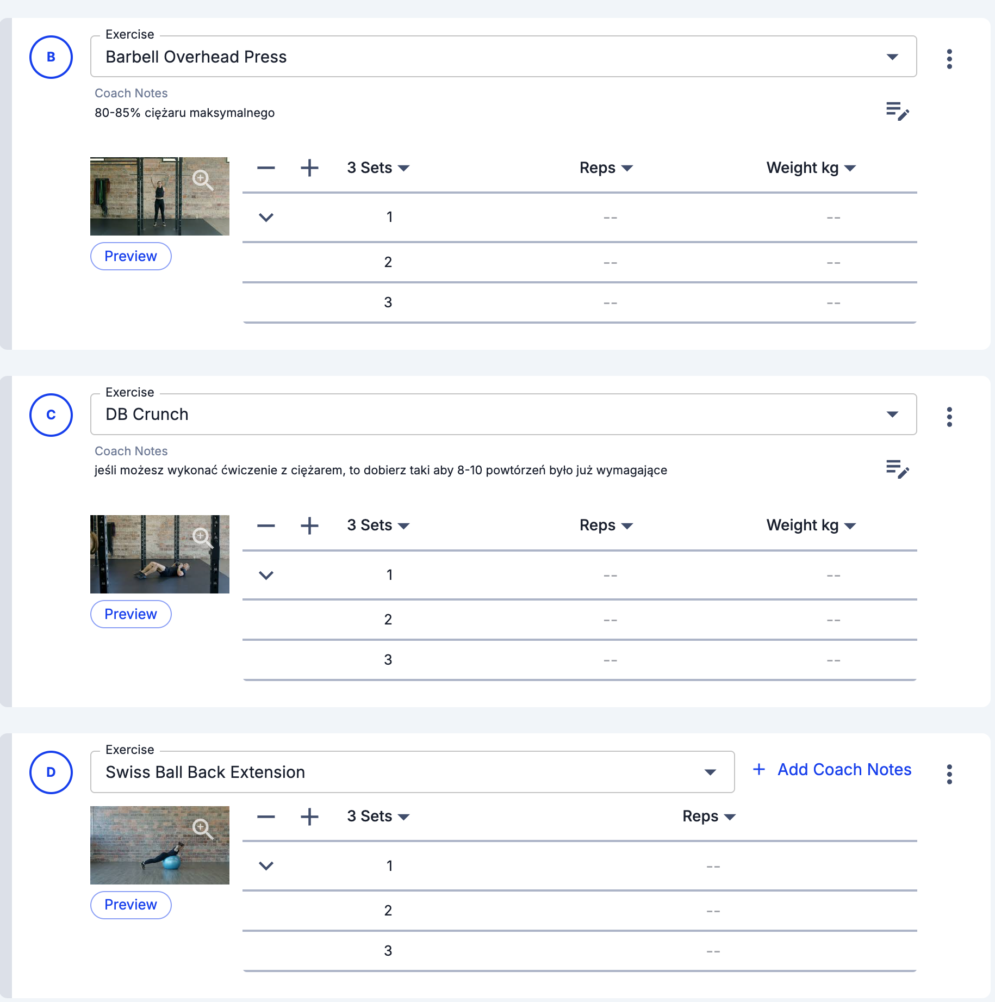The height and width of the screenshot is (1002, 995).
Task: Open Weight kg dropdown for Barbell Overhead Press
Action: click(x=811, y=168)
